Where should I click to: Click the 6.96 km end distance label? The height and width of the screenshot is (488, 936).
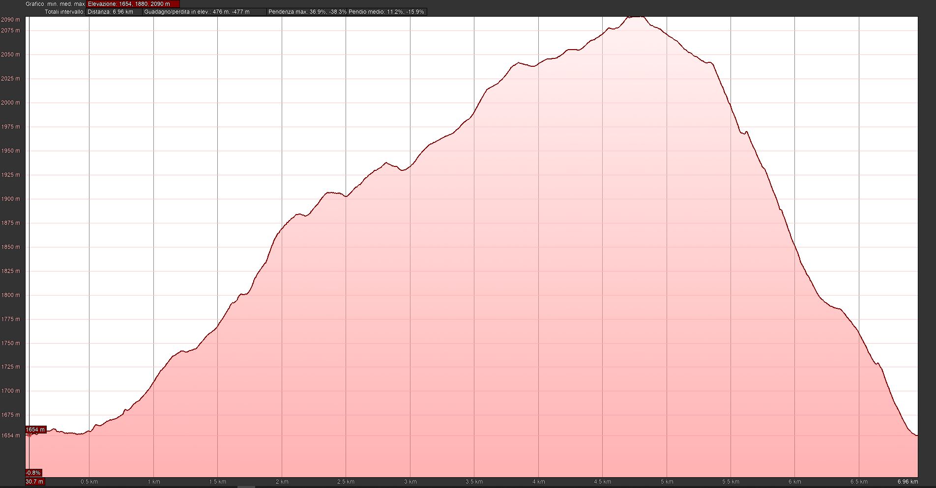[x=907, y=482]
